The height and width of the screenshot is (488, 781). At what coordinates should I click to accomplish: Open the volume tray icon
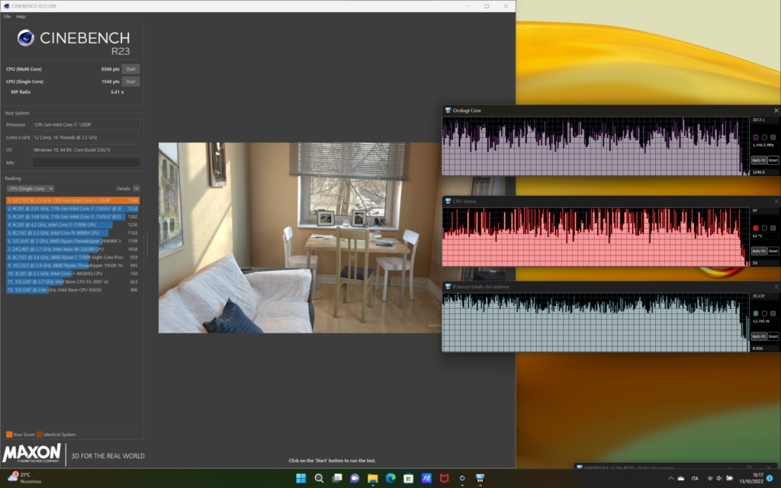(x=719, y=479)
